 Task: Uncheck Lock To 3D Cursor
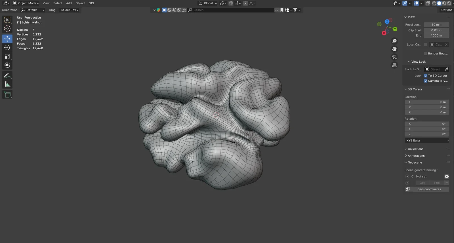click(426, 76)
